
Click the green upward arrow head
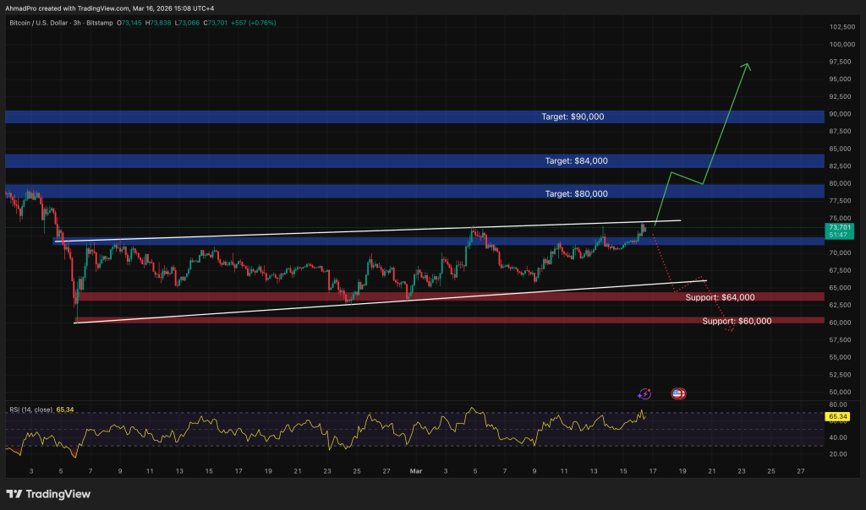coord(746,66)
